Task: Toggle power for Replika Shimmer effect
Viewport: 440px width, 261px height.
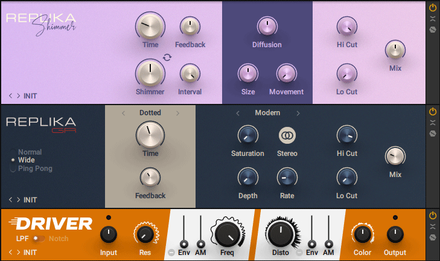Action: pyautogui.click(x=433, y=8)
